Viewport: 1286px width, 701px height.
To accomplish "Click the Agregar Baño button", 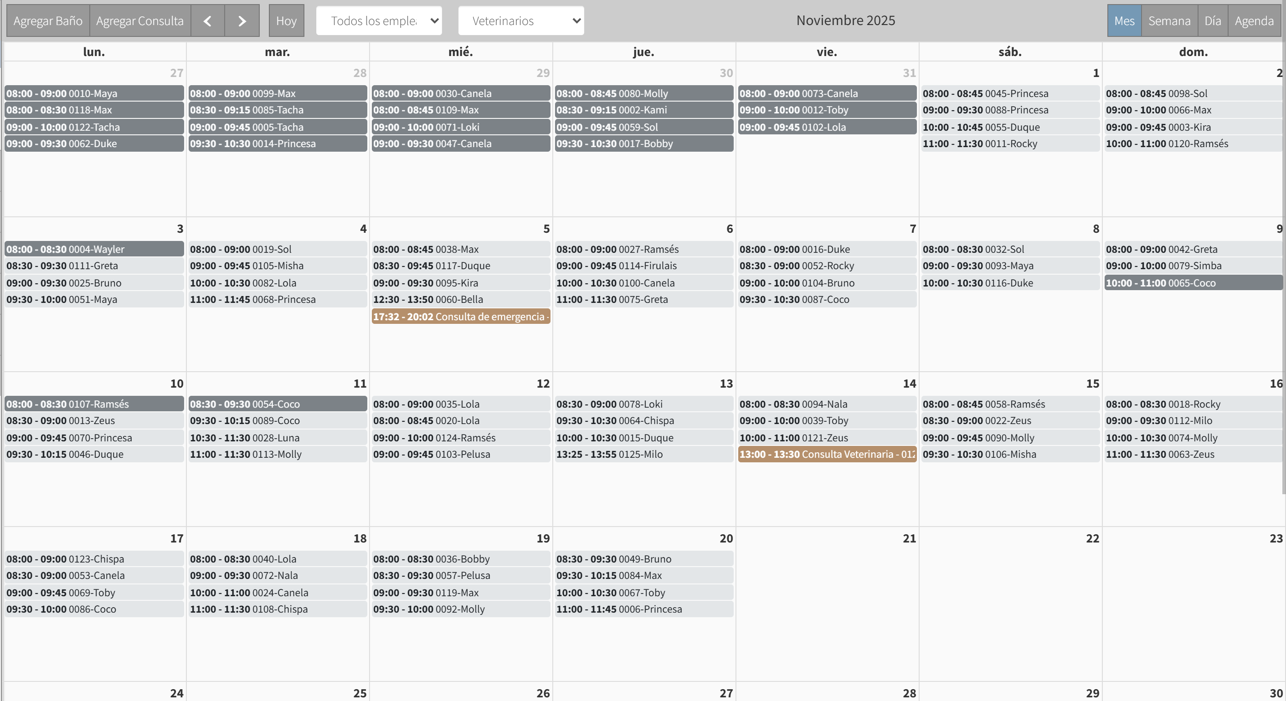I will (47, 20).
